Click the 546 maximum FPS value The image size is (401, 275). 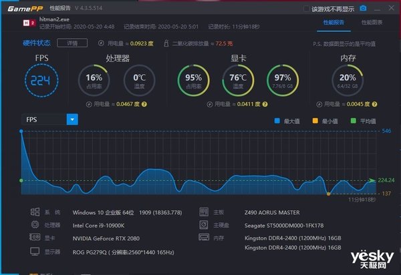click(386, 131)
